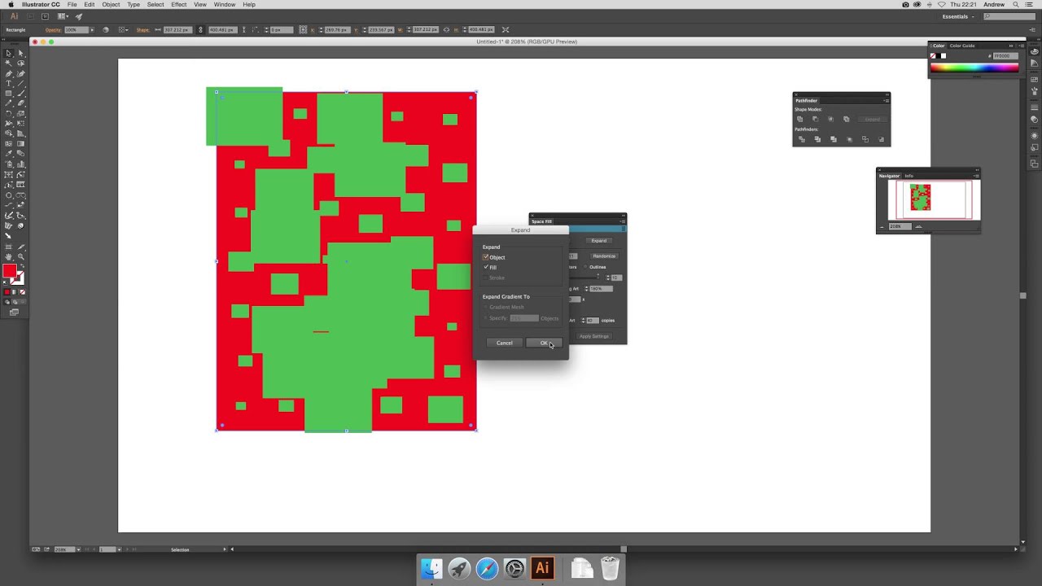Click the Shape link in control bar
The image size is (1042, 586).
tap(142, 29)
